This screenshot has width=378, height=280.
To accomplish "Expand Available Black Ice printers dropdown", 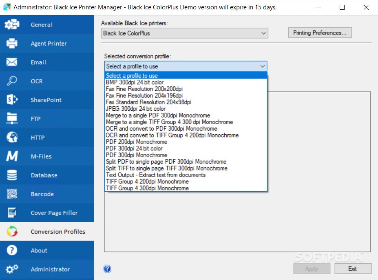I will (185, 33).
